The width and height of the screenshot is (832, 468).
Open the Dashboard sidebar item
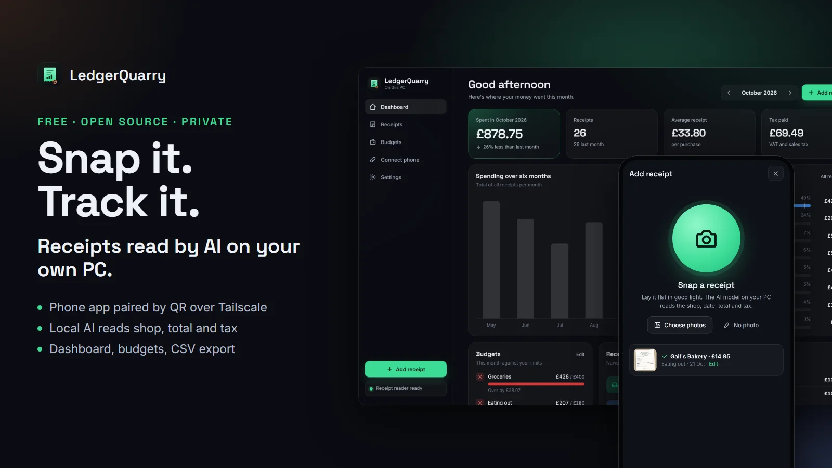[x=406, y=107]
